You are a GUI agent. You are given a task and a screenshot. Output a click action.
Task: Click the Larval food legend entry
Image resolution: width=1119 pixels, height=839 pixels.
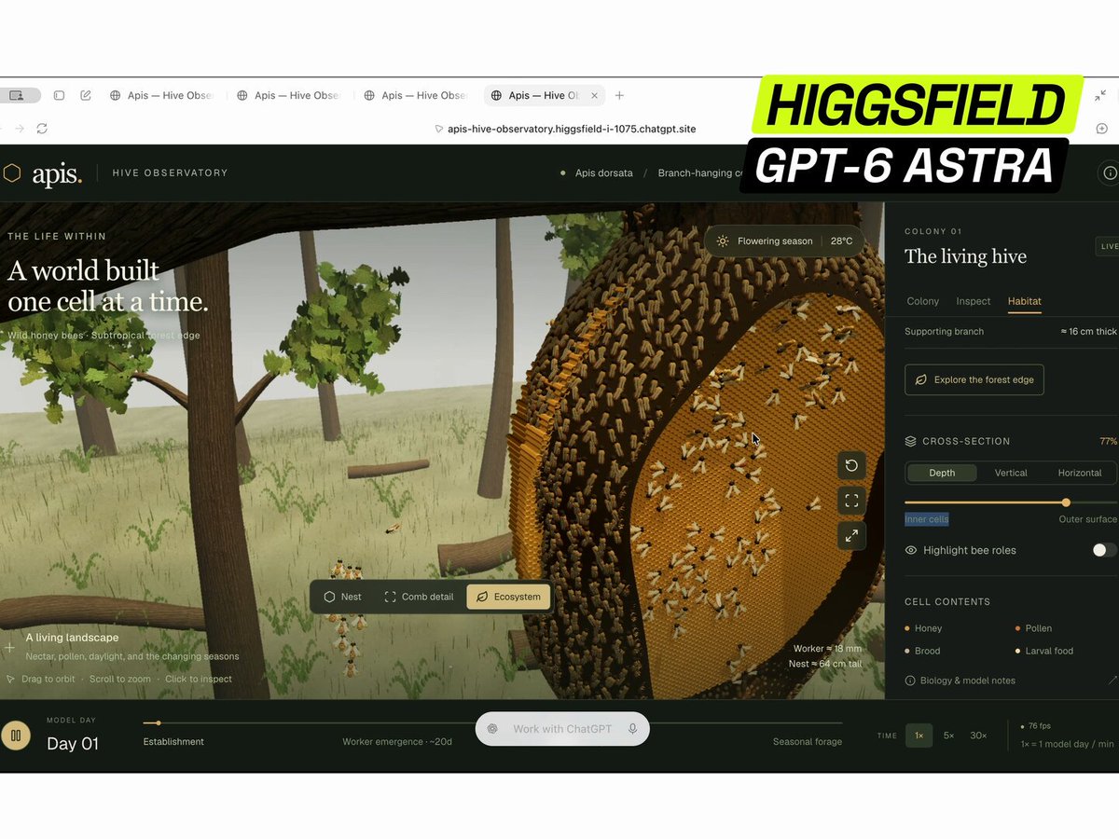click(x=1044, y=651)
